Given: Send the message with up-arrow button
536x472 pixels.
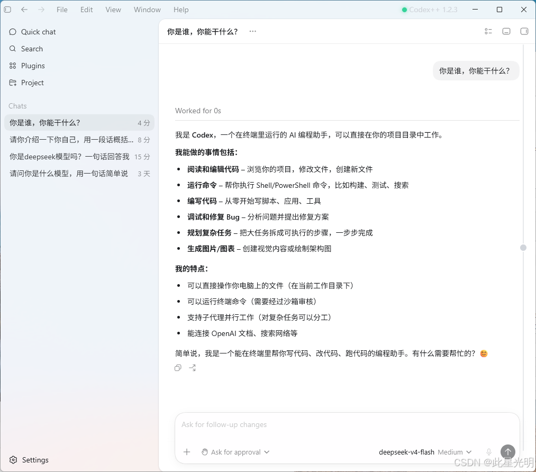Looking at the screenshot, I should coord(508,452).
